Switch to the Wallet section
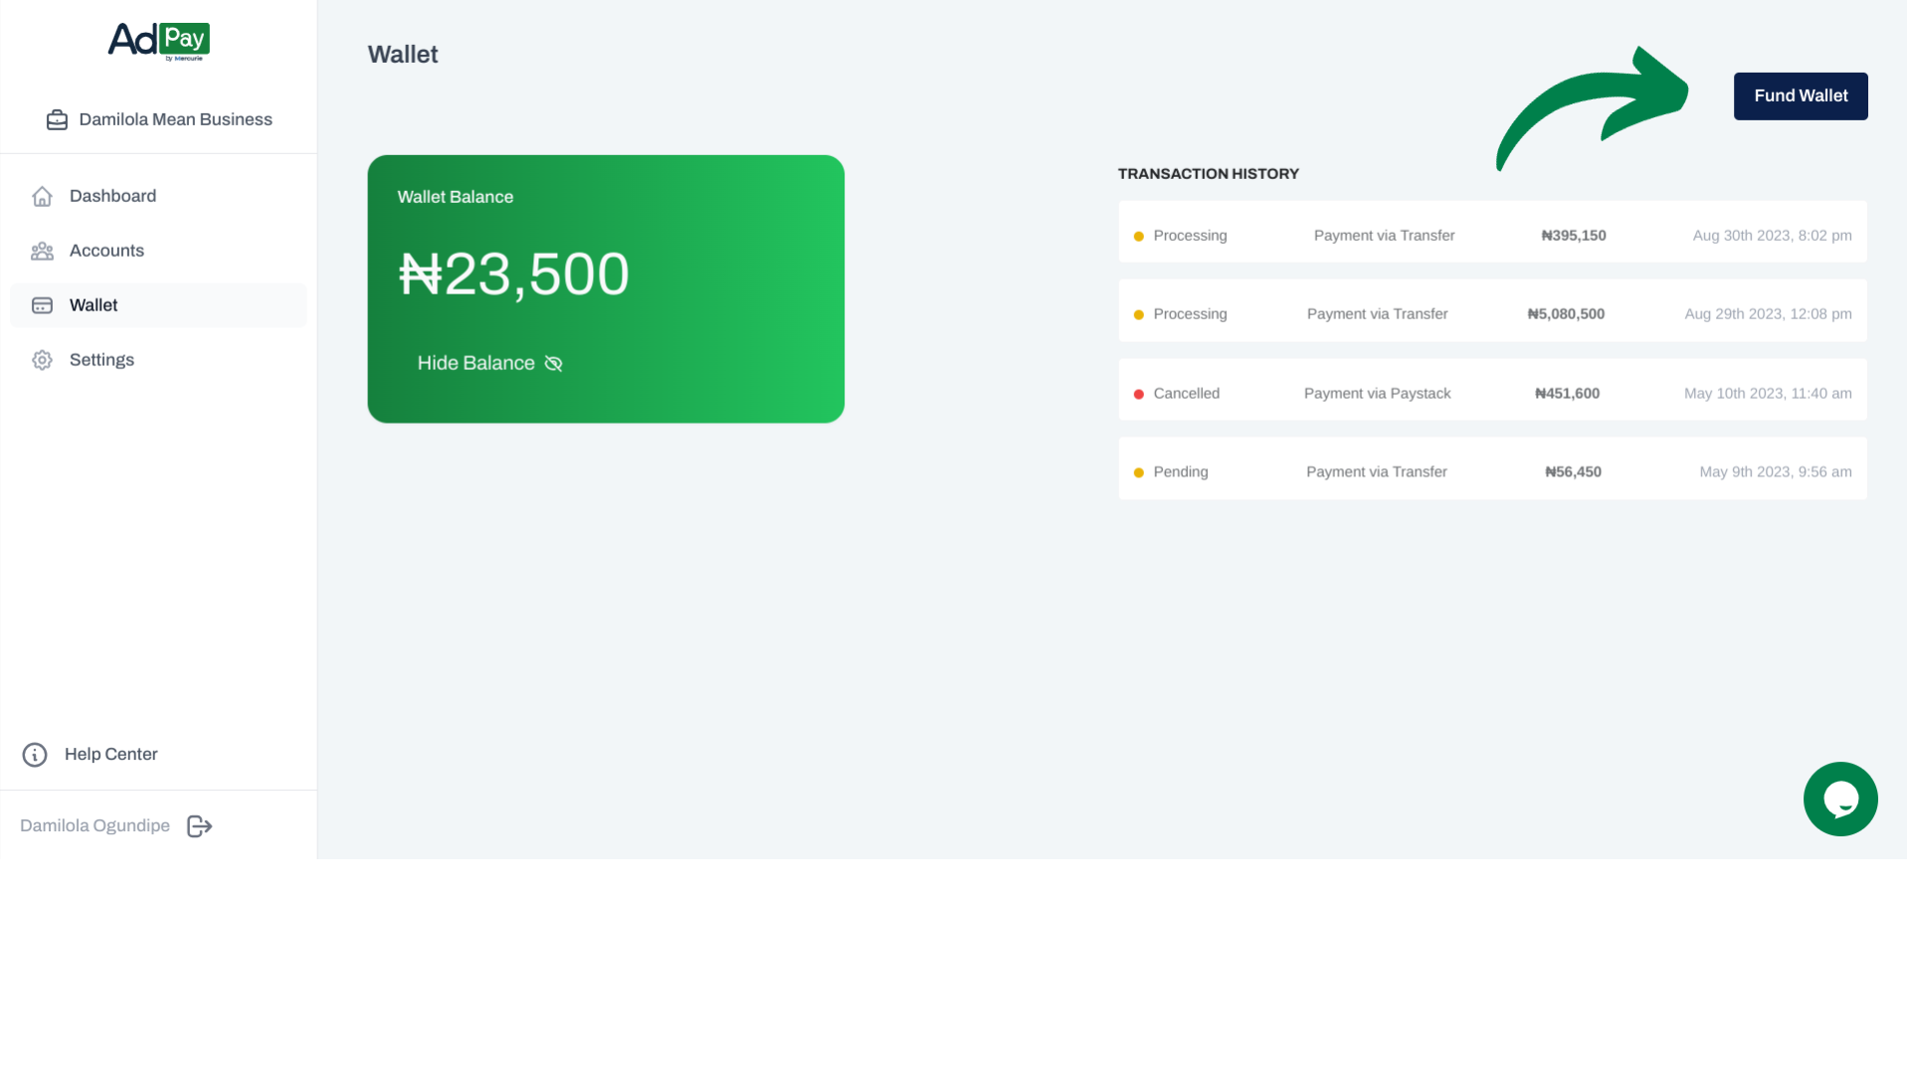Viewport: 1910px width, 1074px height. point(93,305)
